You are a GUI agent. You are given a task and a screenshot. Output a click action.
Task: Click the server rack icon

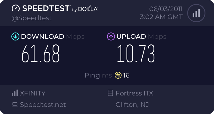(110, 93)
